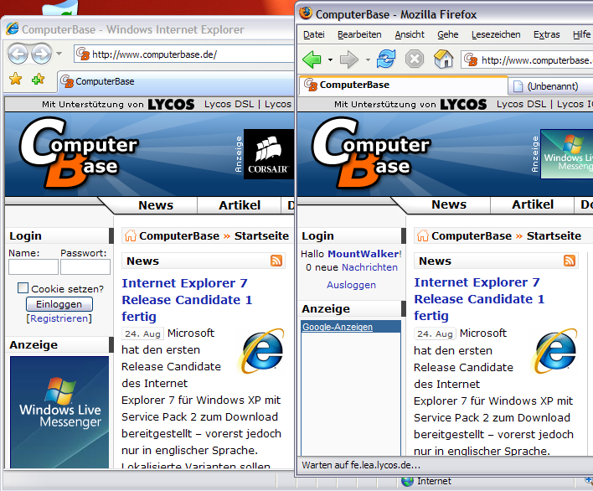Click the Home icon in Firefox

pos(443,59)
